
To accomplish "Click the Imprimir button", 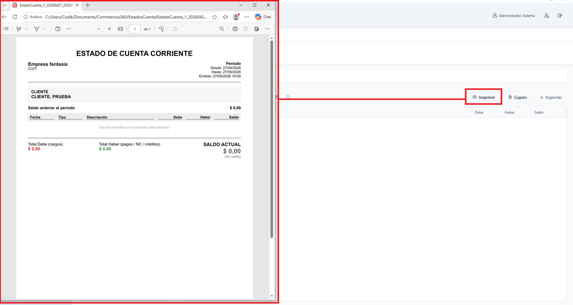I will [x=483, y=97].
